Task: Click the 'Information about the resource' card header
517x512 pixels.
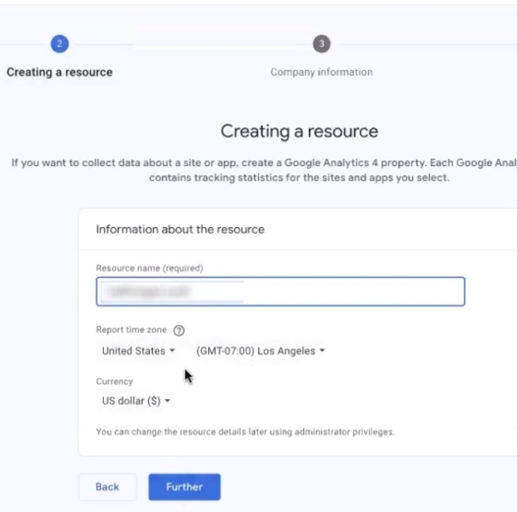Action: point(180,229)
